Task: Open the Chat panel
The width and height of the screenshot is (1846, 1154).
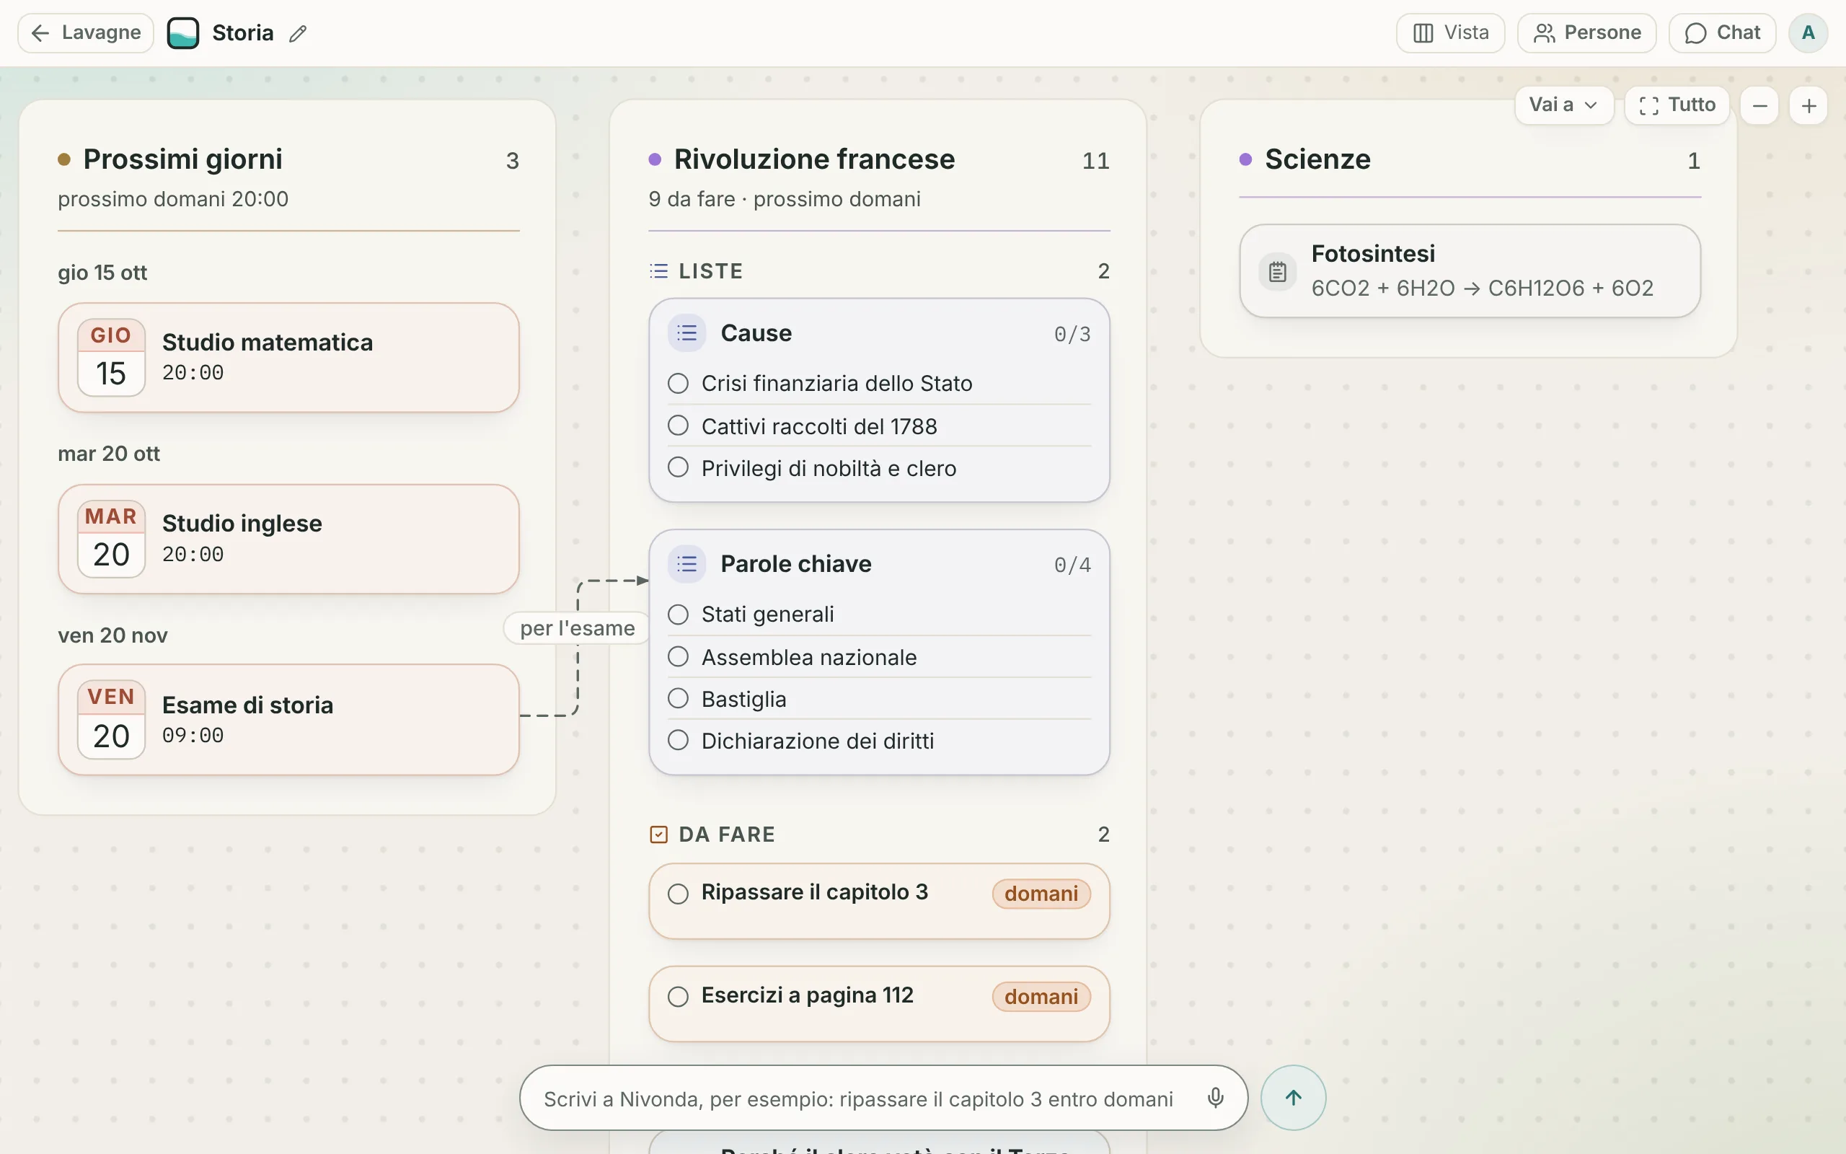Action: coord(1723,33)
